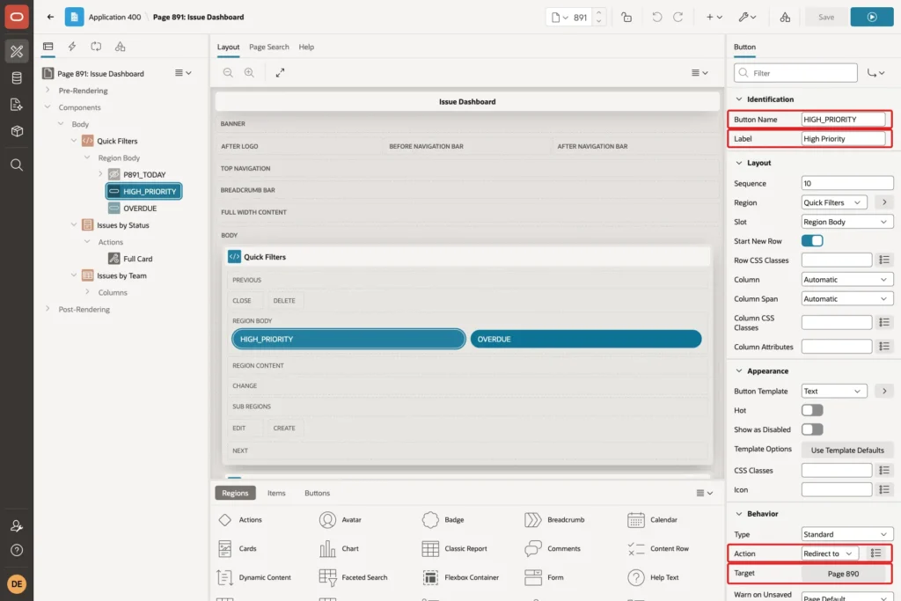The height and width of the screenshot is (601, 901).
Task: Open Icon picker list button
Action: click(884, 489)
